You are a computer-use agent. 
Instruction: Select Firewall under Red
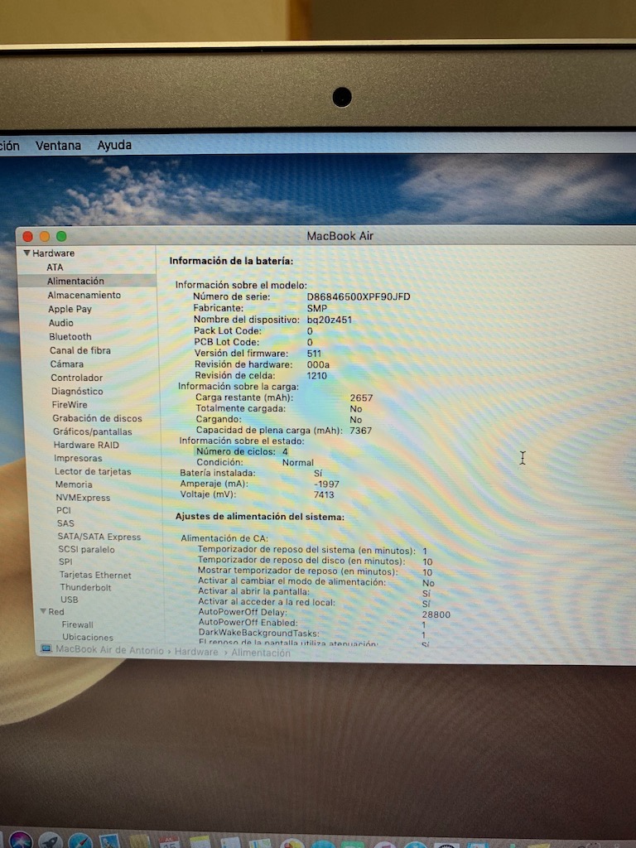point(77,624)
